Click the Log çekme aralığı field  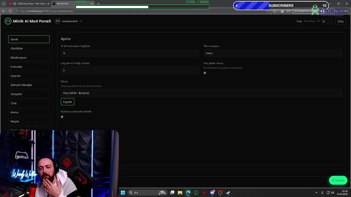pyautogui.click(x=130, y=70)
